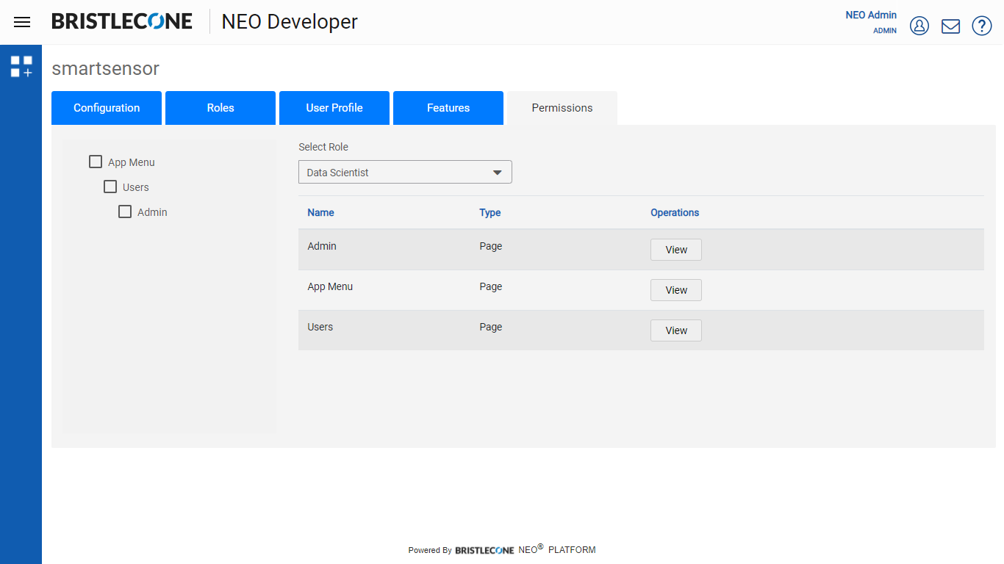This screenshot has height=564, width=1004.
Task: Select the Permissions tab
Action: pos(562,108)
